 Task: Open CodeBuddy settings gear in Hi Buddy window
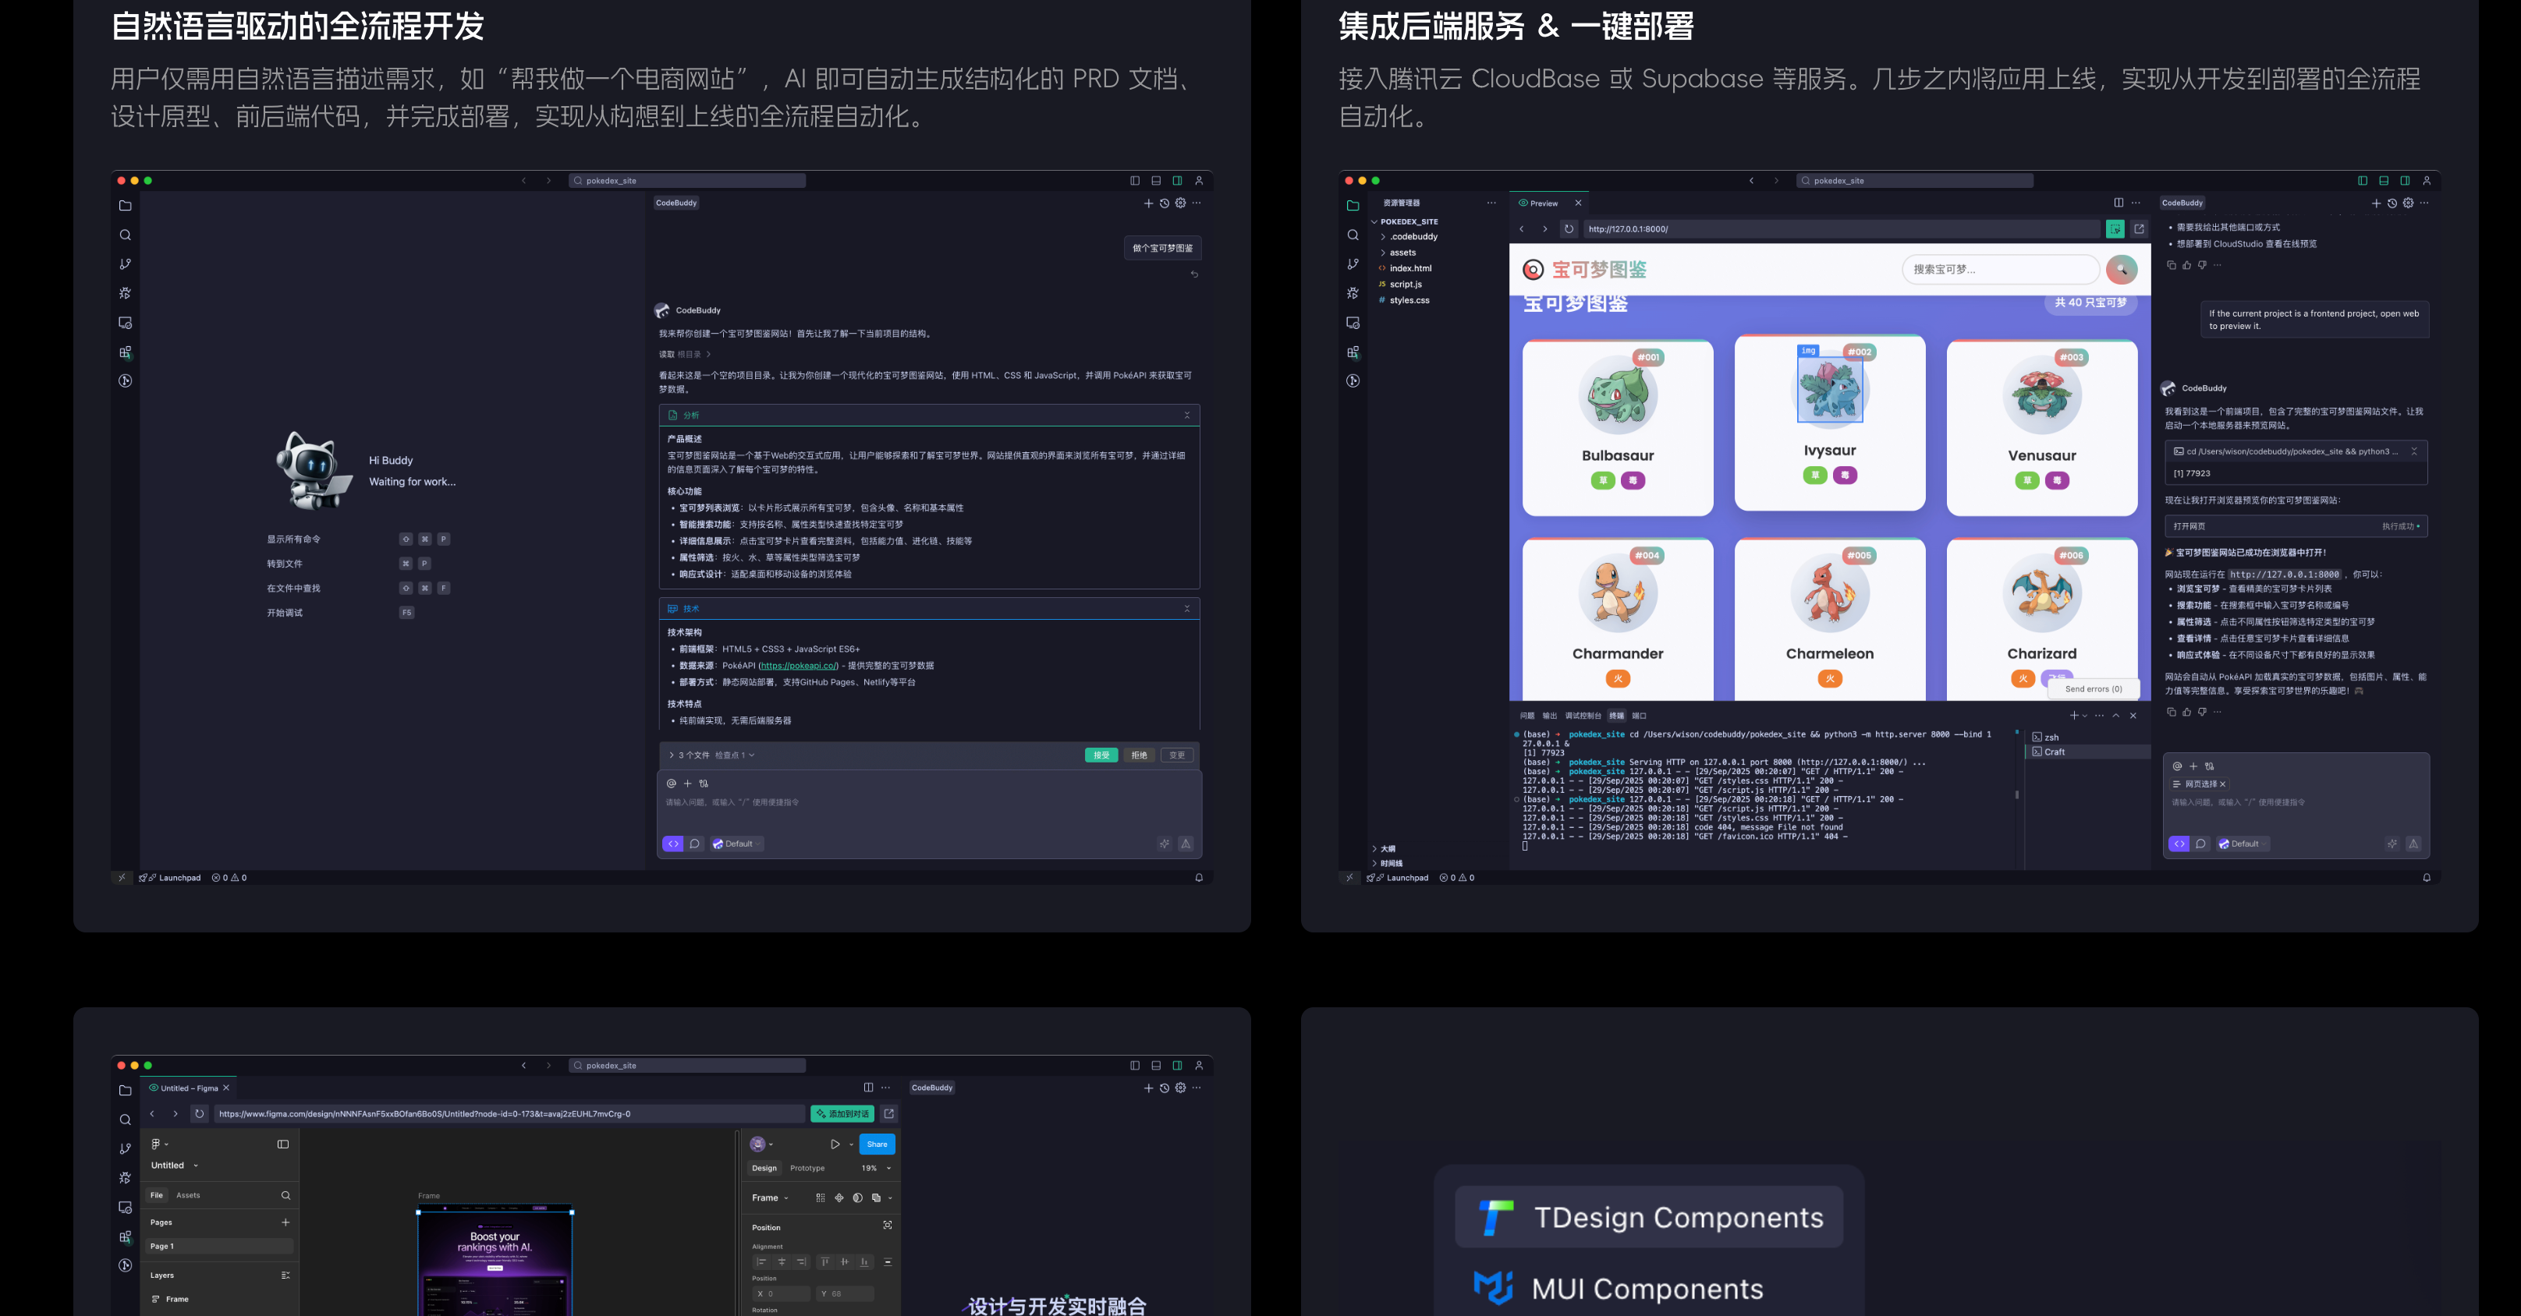[x=1180, y=203]
